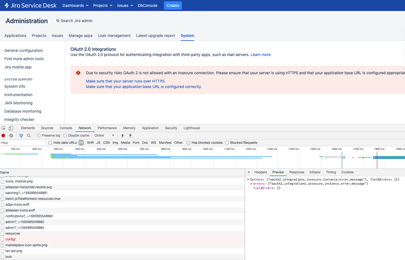Enable the Preserve log checkbox

click(39, 136)
